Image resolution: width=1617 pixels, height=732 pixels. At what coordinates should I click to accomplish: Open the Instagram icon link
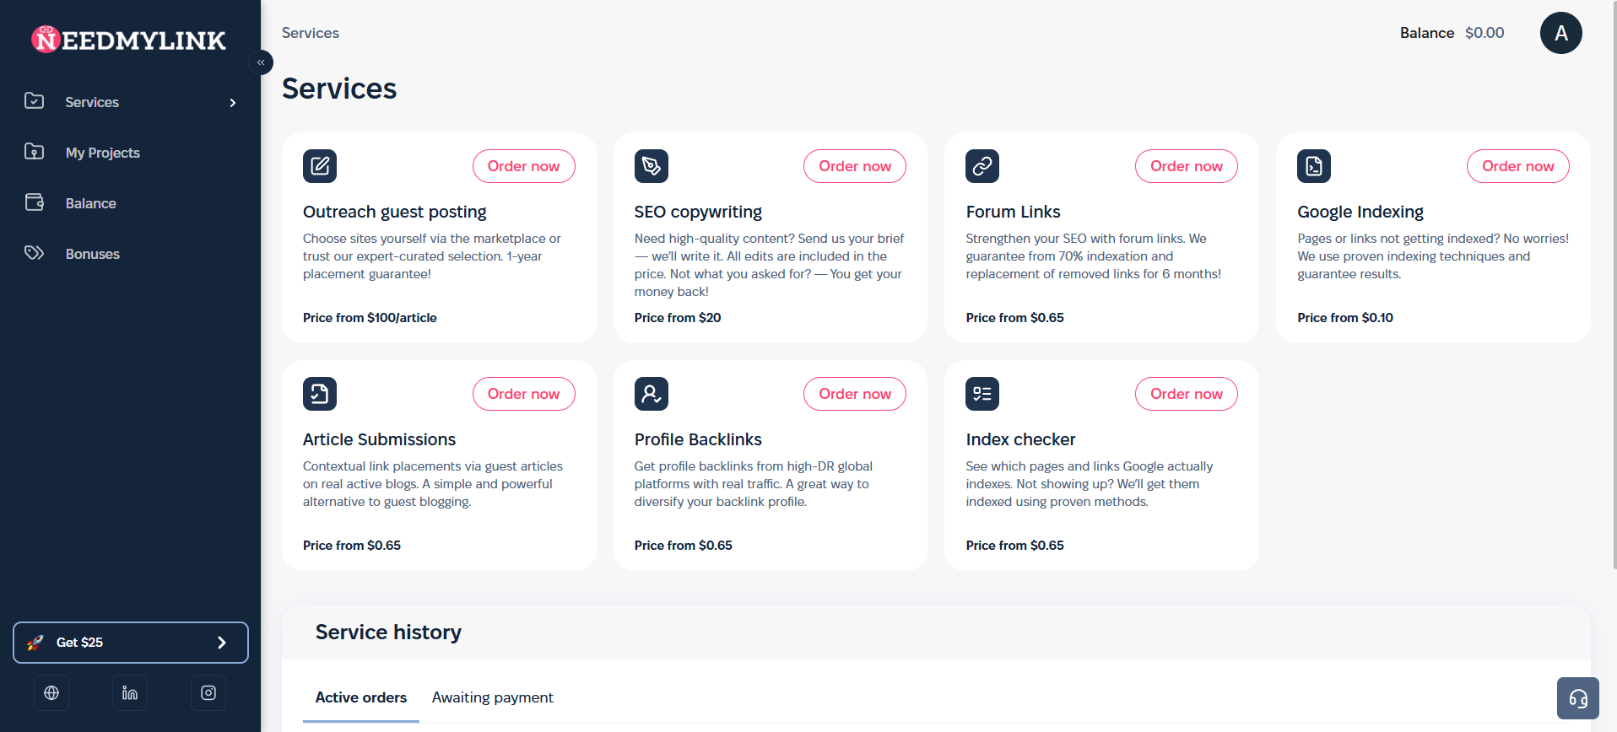[208, 693]
